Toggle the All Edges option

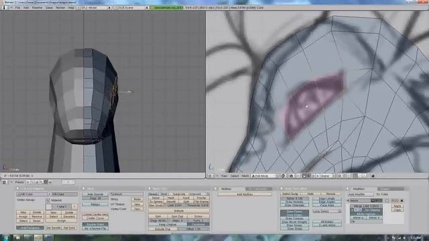[327, 222]
